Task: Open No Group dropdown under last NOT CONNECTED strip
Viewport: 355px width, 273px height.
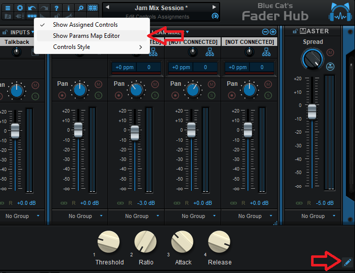Action: 271,216
